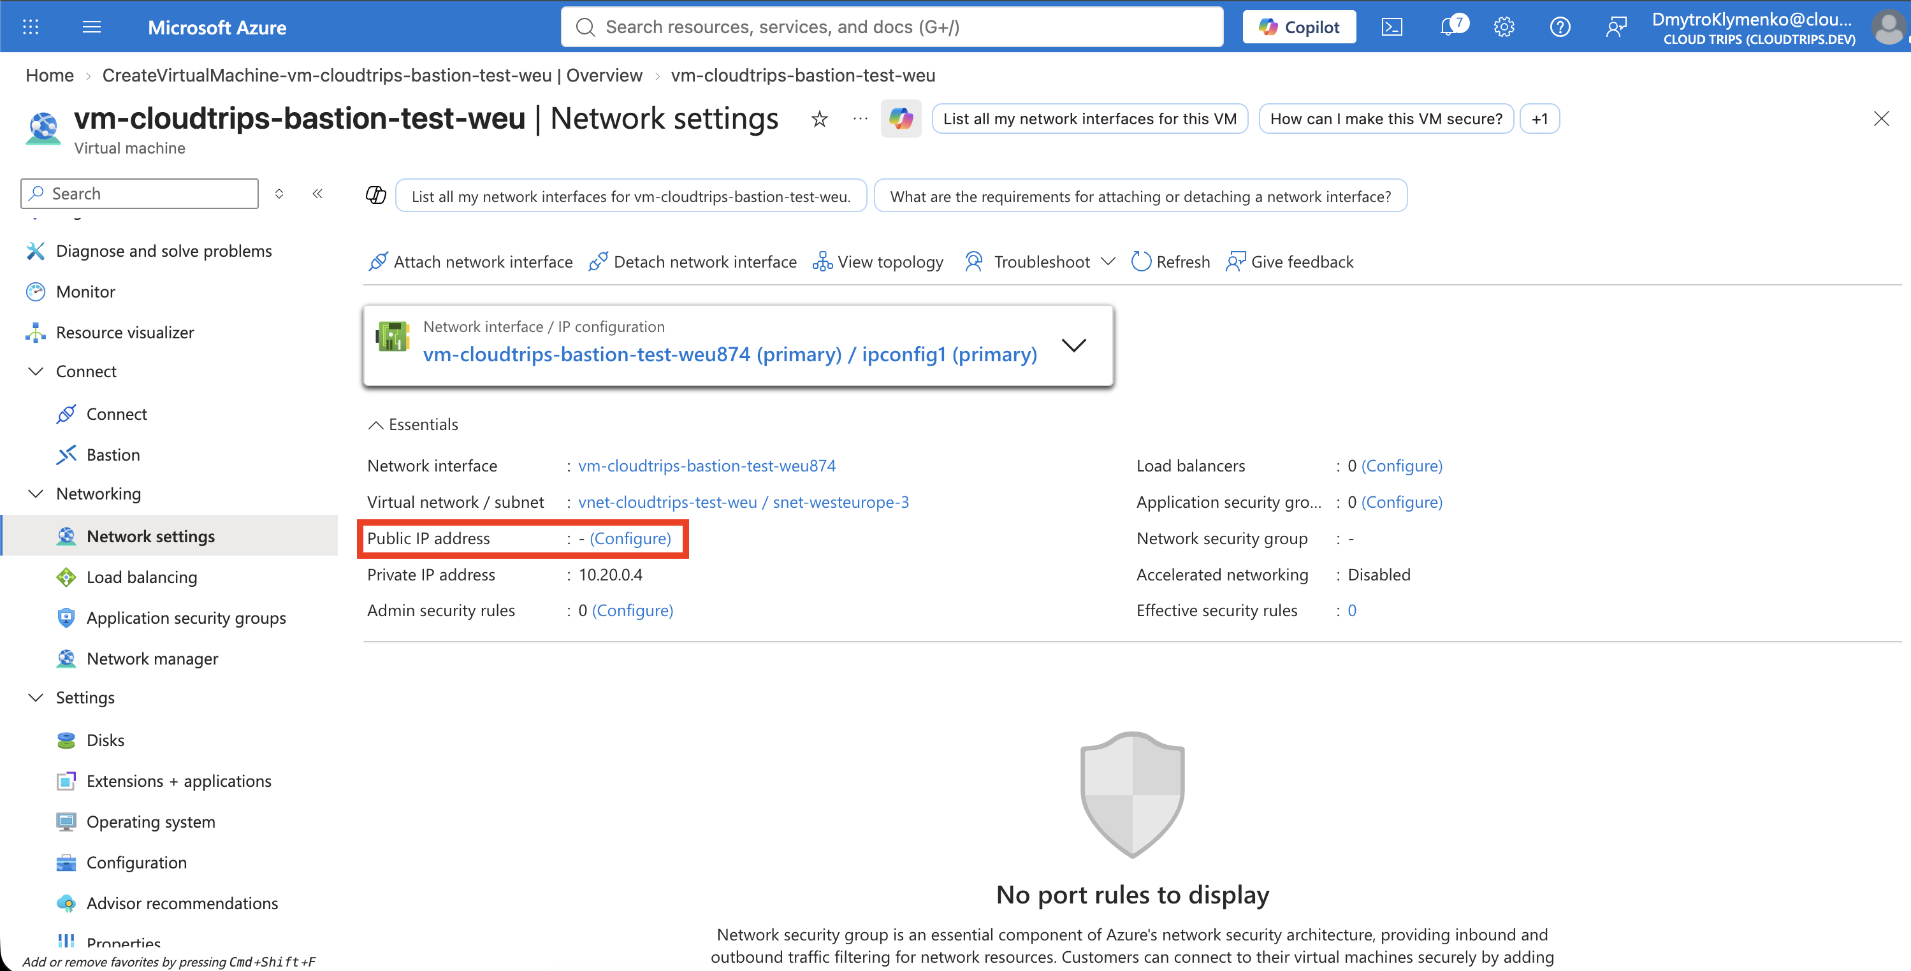Viewport: 1911px width, 971px height.
Task: Click Detach network interface
Action: pyautogui.click(x=692, y=262)
